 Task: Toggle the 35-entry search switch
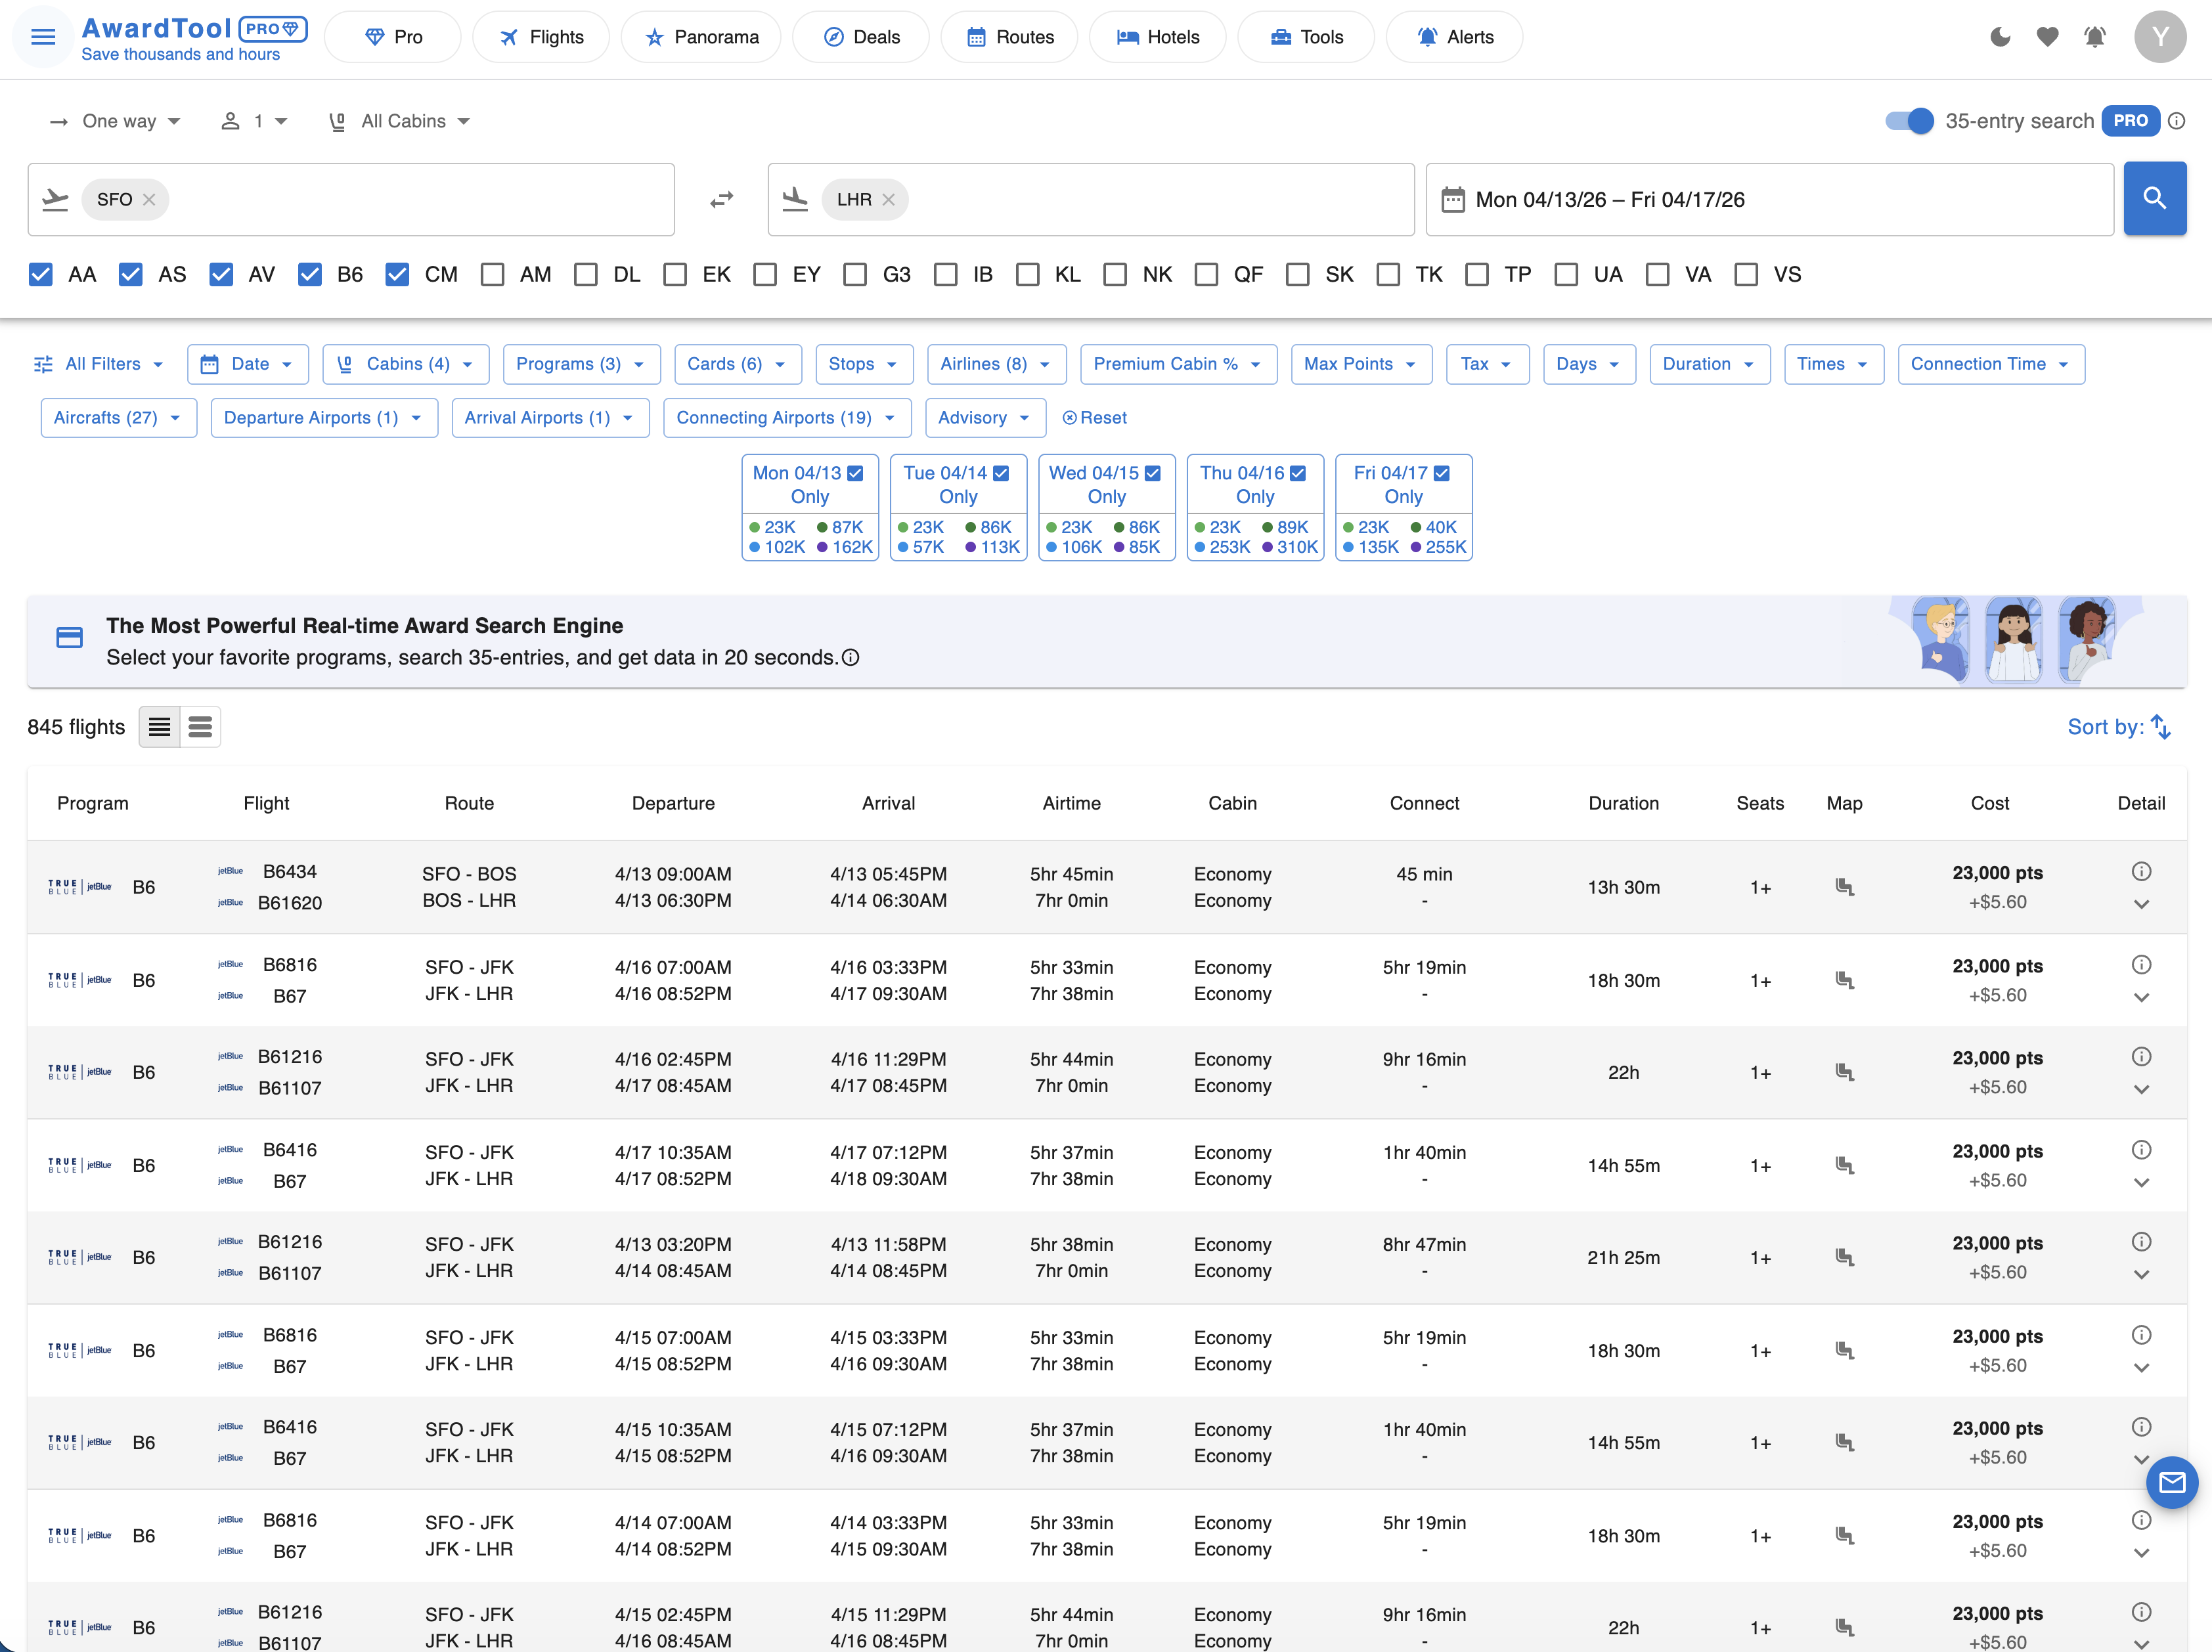click(1909, 121)
